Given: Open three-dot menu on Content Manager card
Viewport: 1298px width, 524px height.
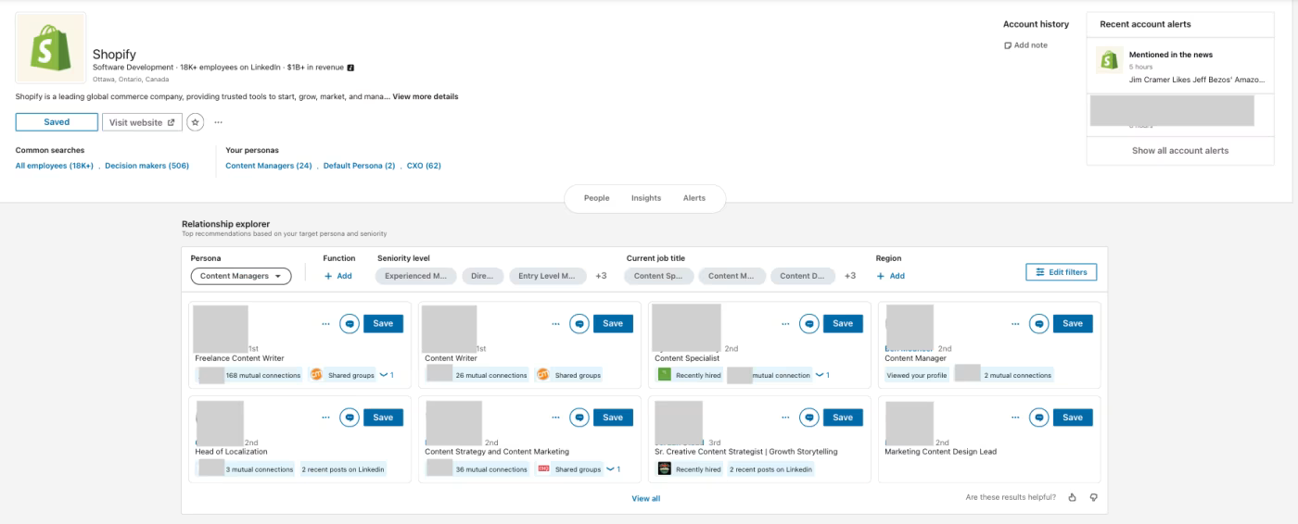Looking at the screenshot, I should point(1015,324).
